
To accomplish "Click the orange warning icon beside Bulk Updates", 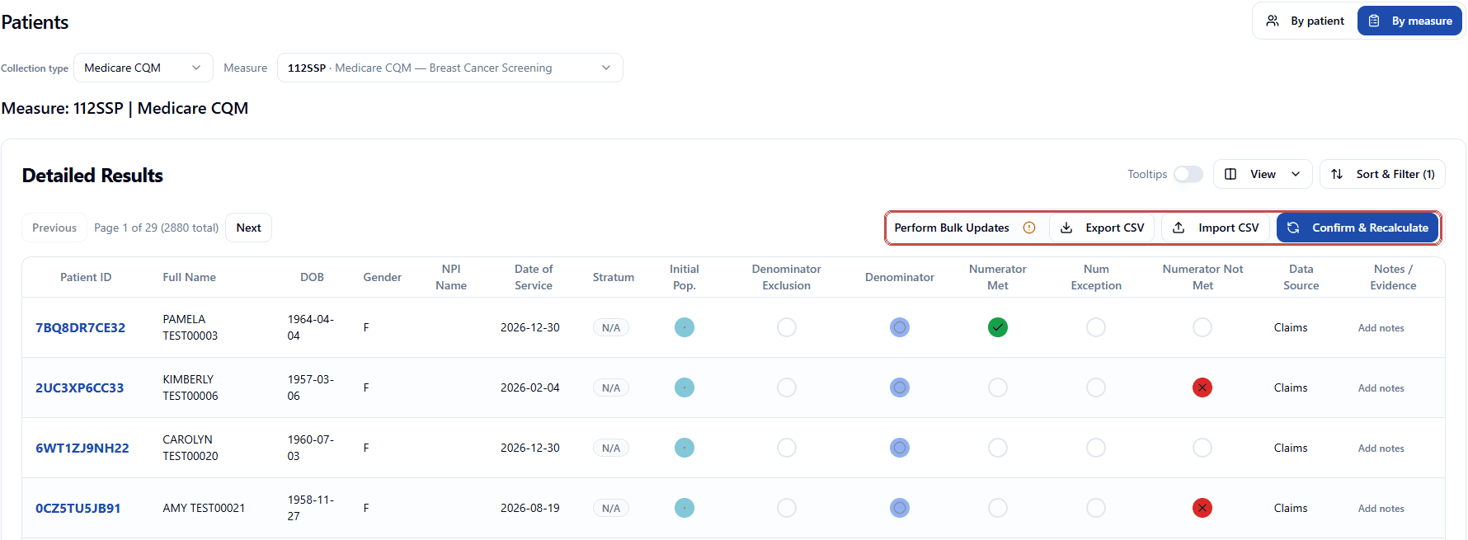I will [x=1029, y=228].
